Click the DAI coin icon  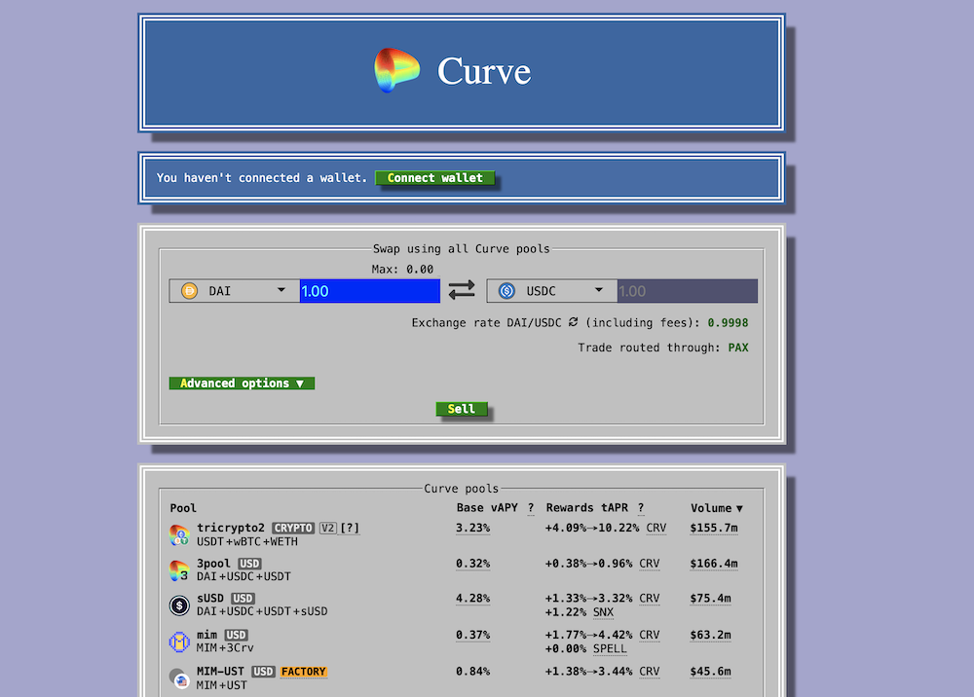(190, 290)
